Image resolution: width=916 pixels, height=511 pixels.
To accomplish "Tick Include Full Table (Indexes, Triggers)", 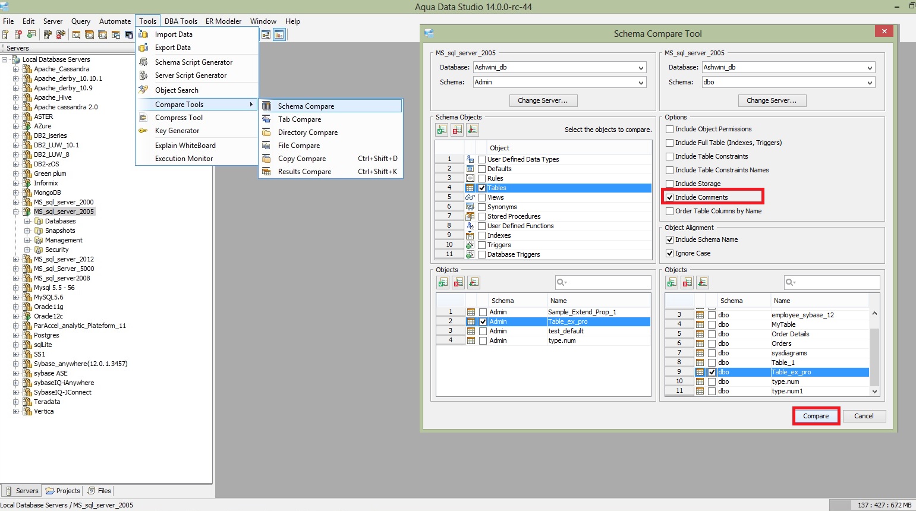I will 670,143.
